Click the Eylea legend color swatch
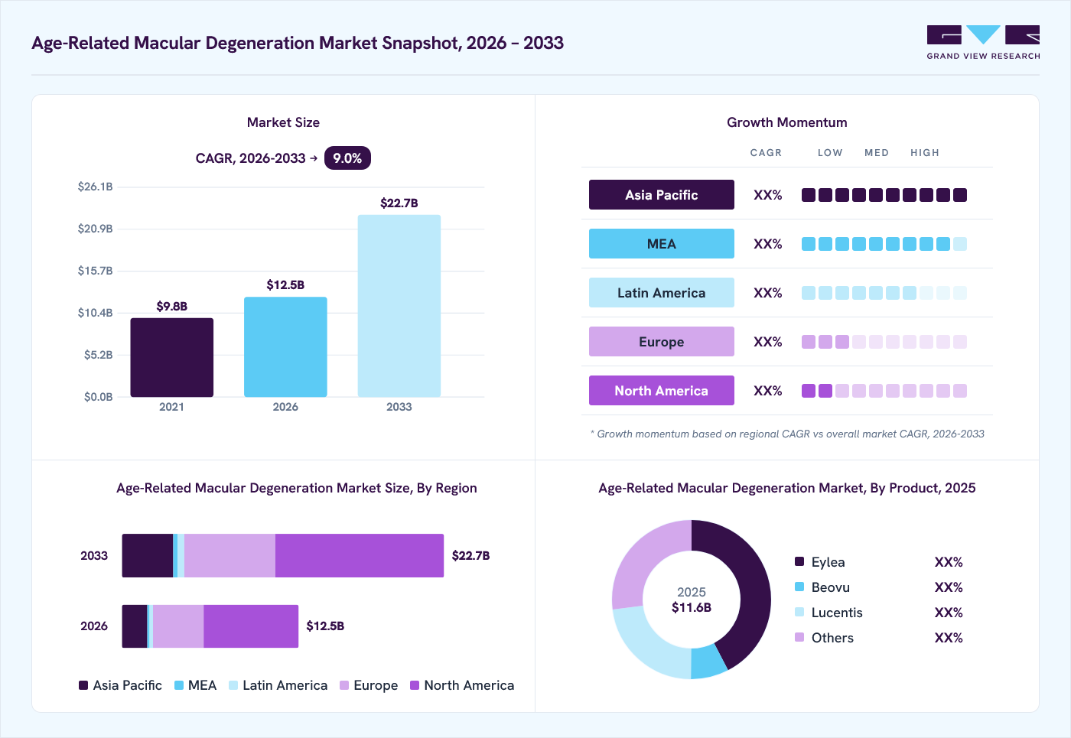 pyautogui.click(x=799, y=561)
